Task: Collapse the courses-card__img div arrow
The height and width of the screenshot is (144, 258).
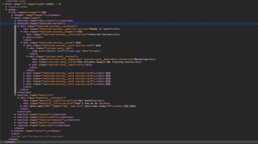Action: pos(27,48)
